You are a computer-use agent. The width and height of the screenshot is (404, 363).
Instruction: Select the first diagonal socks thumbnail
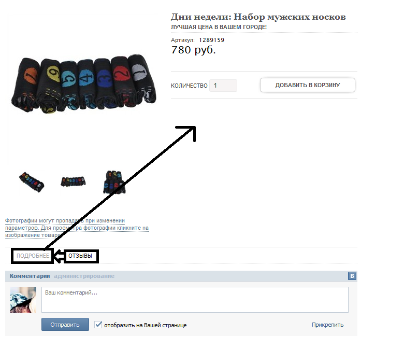coord(32,182)
